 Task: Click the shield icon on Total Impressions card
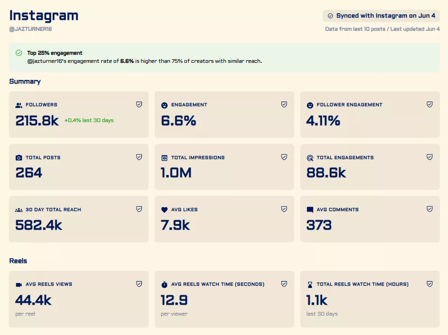284,157
